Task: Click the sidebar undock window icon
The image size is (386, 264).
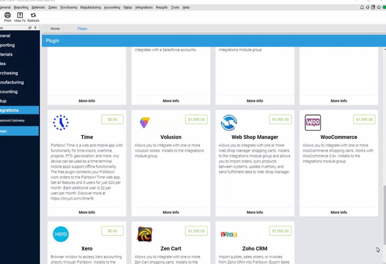Action: (x=30, y=28)
